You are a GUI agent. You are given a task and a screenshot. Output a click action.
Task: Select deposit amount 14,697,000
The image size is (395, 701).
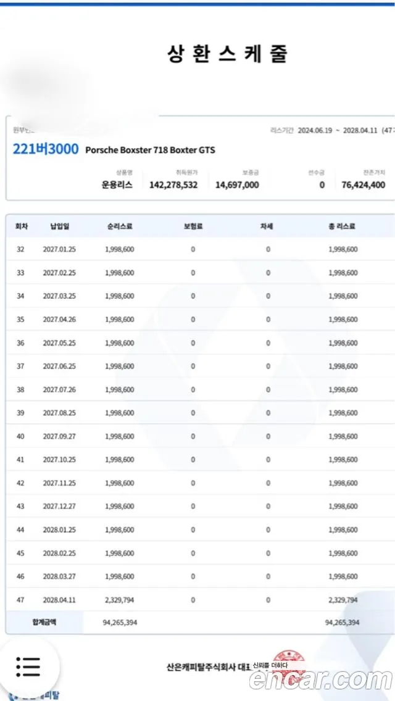click(237, 185)
